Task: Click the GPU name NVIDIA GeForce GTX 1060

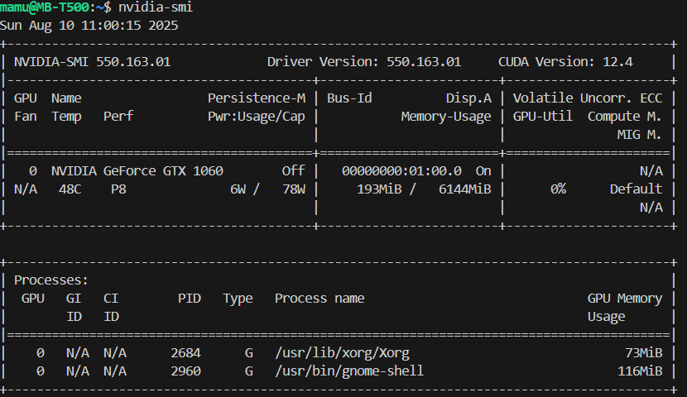Action: (x=137, y=171)
